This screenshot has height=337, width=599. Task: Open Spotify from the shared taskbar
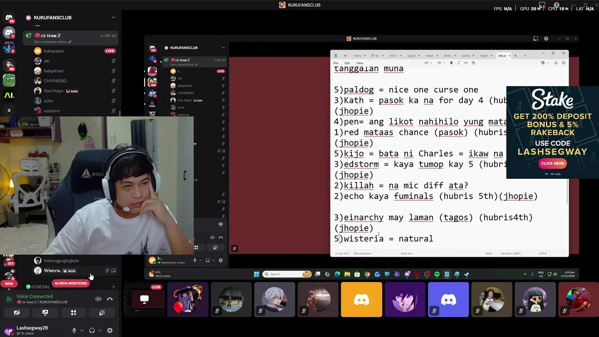pyautogui.click(x=437, y=274)
